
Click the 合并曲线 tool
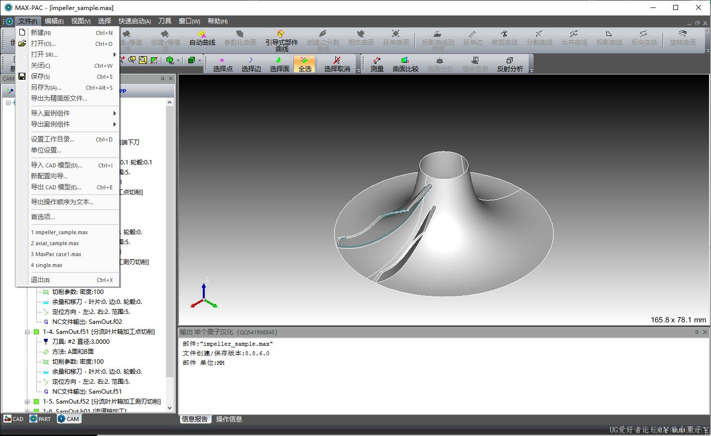coord(574,38)
